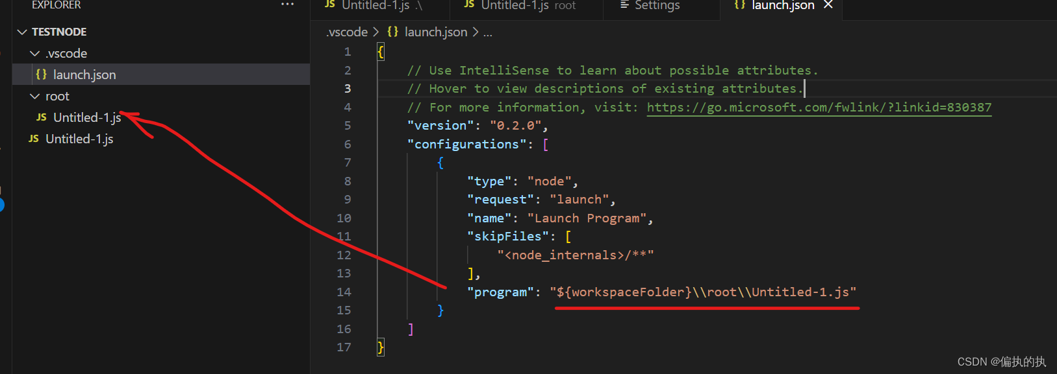Screen dimensions: 1057x374
Task: Click the "0.2.0" version value
Action: 516,125
